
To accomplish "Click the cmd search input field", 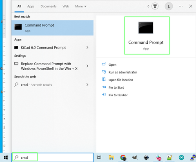I will coord(53,158).
